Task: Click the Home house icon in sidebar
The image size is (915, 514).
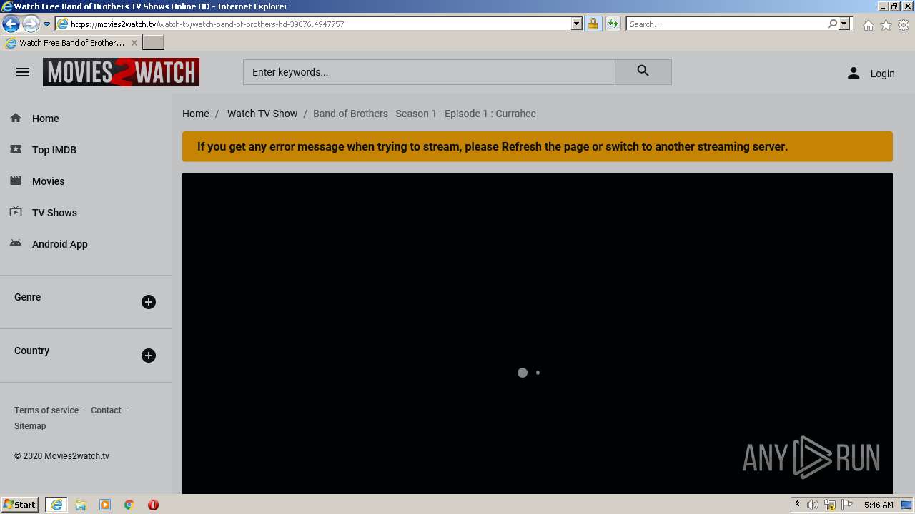Action: click(16, 118)
